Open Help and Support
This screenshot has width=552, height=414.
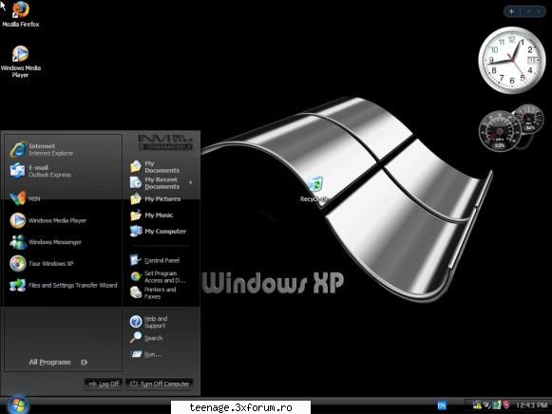point(148,322)
